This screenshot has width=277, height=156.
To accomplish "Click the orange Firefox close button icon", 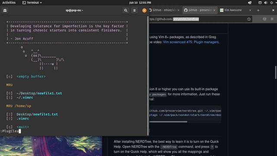I will click(x=144, y=10).
